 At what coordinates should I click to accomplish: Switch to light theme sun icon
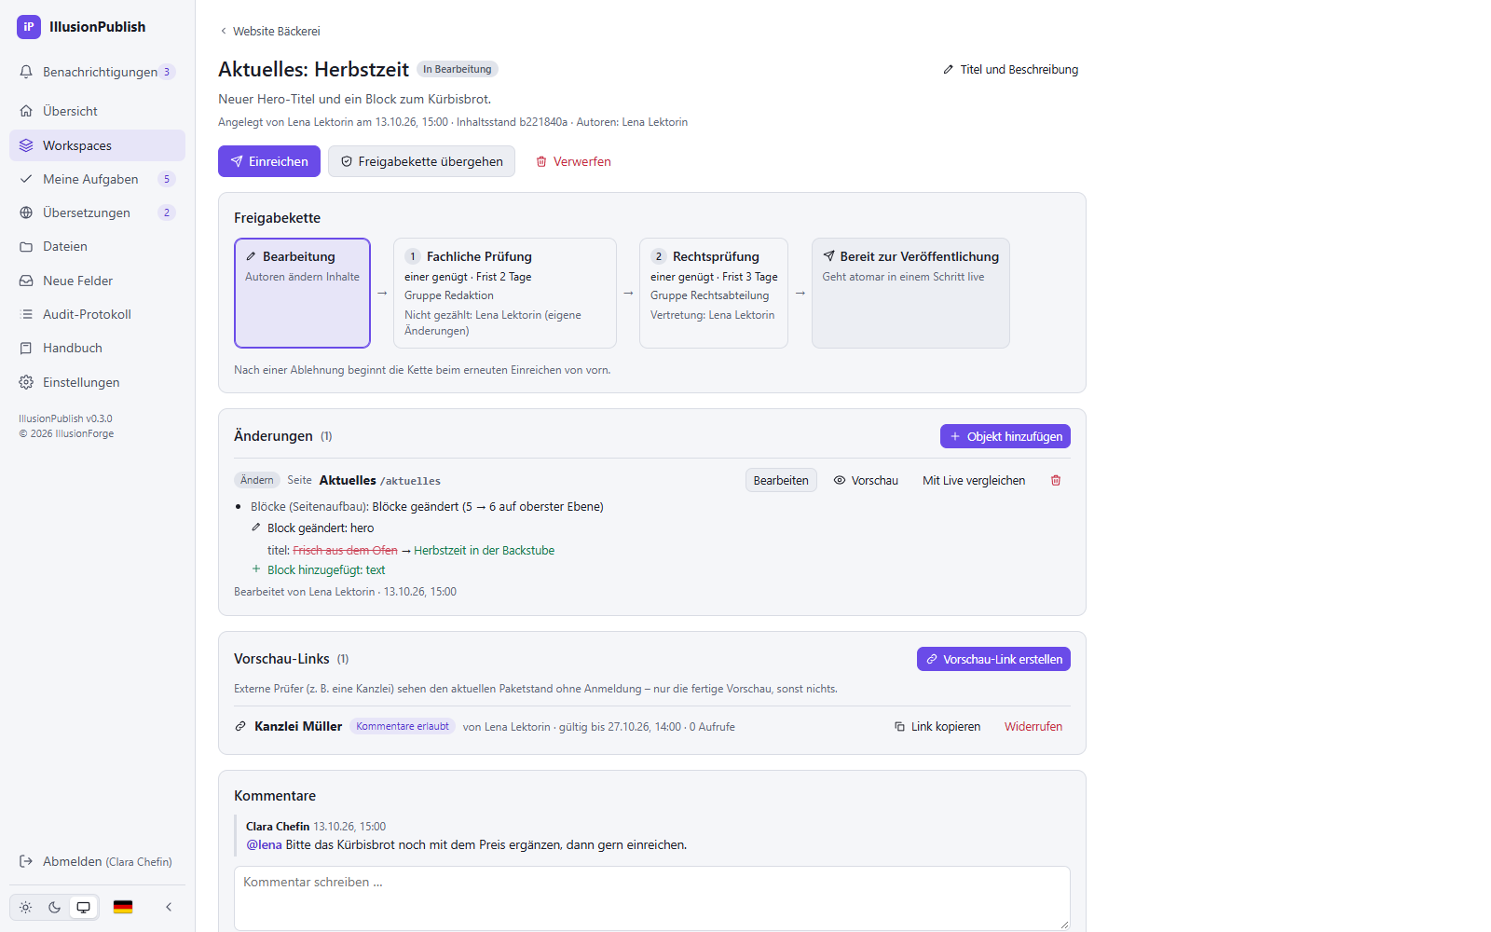tap(25, 907)
